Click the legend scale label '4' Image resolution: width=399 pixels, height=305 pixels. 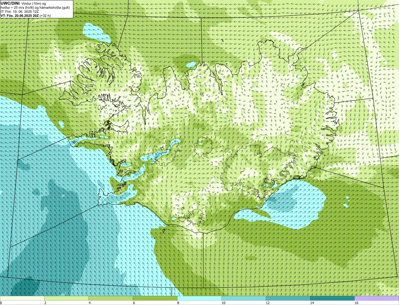click(x=90, y=303)
